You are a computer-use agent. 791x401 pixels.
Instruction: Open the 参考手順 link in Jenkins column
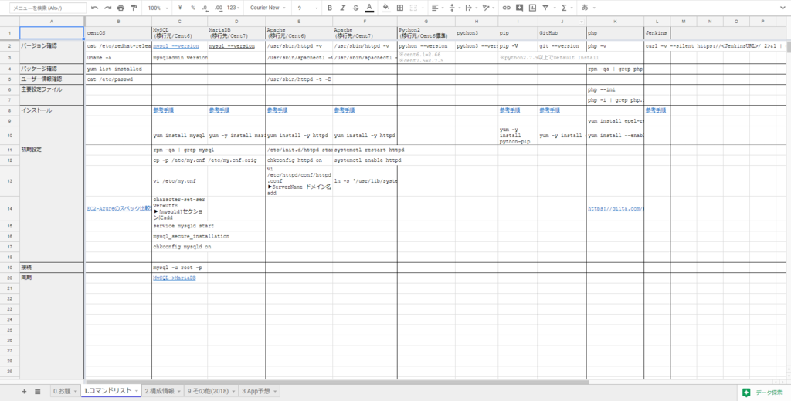point(655,110)
